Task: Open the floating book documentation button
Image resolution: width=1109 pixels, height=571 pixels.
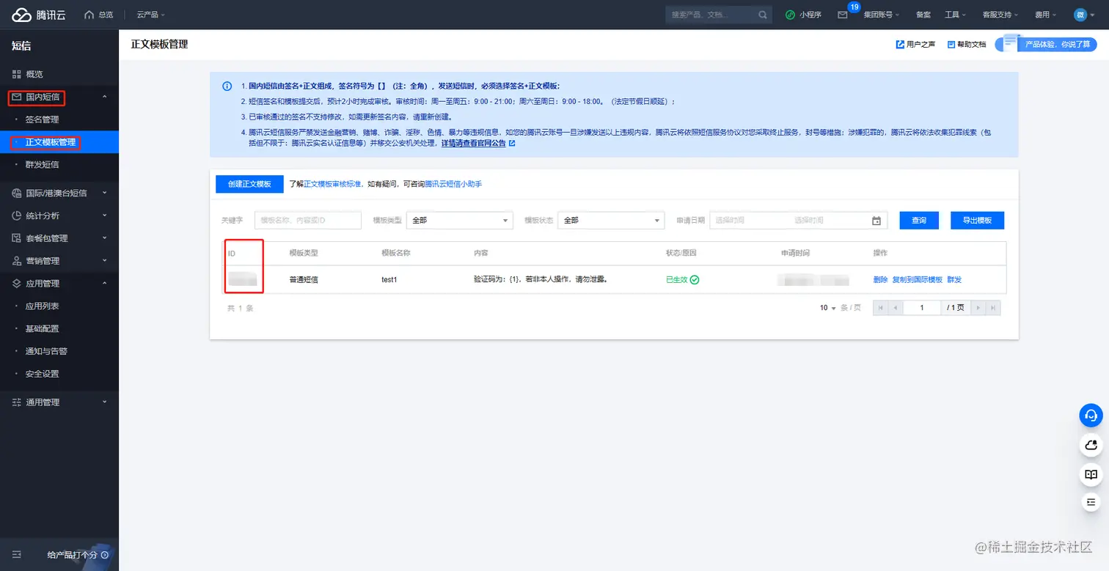Action: point(1091,474)
